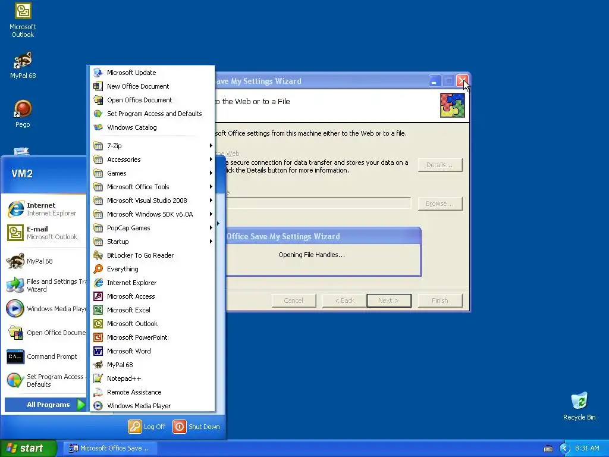This screenshot has width=609, height=457.
Task: Click Next in Save My Settings Wizard
Action: (x=389, y=301)
